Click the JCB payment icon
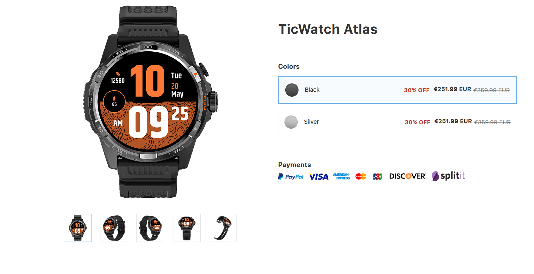 tap(377, 177)
